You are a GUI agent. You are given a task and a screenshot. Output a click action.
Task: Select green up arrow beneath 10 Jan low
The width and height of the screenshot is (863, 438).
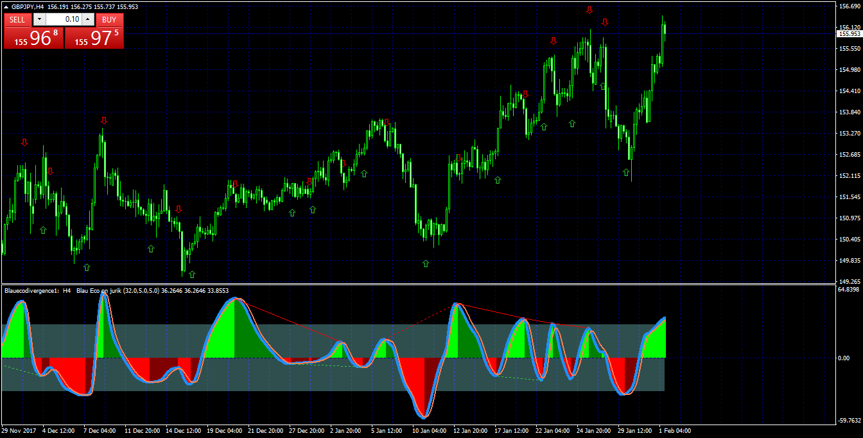[x=426, y=263]
